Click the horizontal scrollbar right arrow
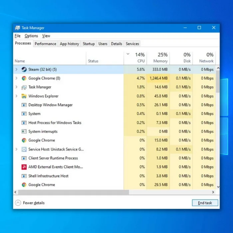 tap(213, 192)
